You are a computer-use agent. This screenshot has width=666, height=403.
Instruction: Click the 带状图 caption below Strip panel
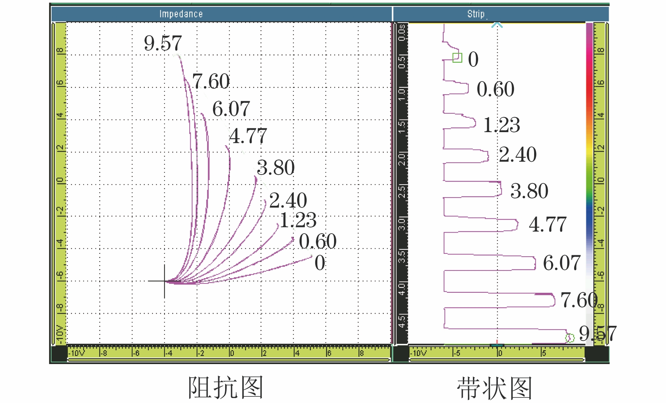[494, 388]
